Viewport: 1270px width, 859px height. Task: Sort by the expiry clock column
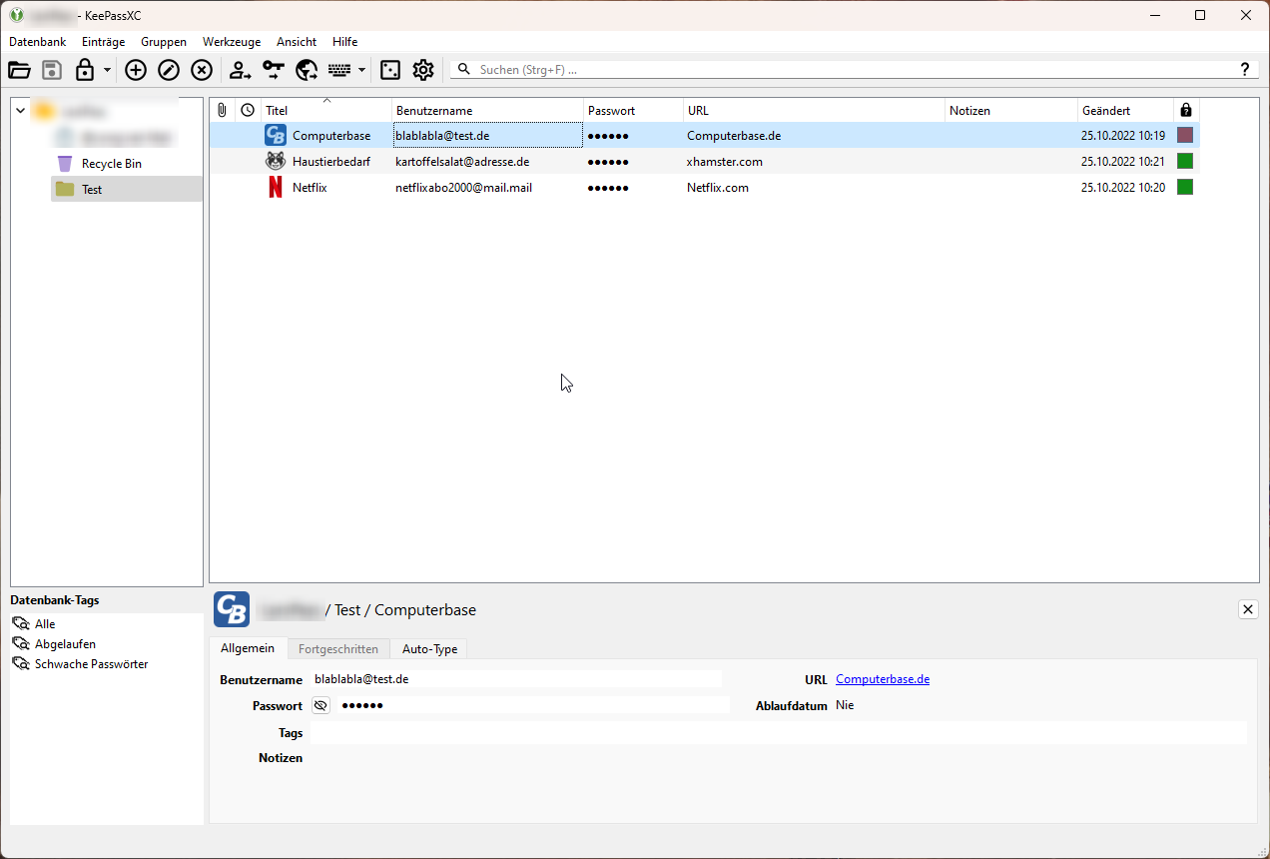pos(248,111)
